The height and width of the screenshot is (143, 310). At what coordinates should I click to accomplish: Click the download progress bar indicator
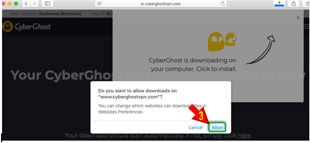point(279,5)
